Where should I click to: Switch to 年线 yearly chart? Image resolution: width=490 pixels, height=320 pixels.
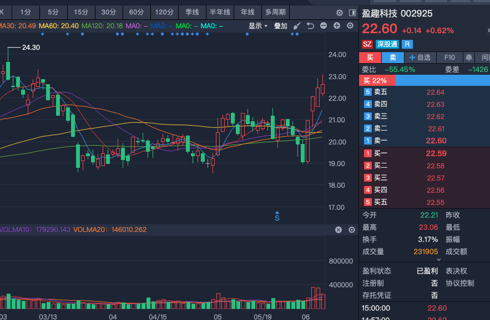point(247,12)
